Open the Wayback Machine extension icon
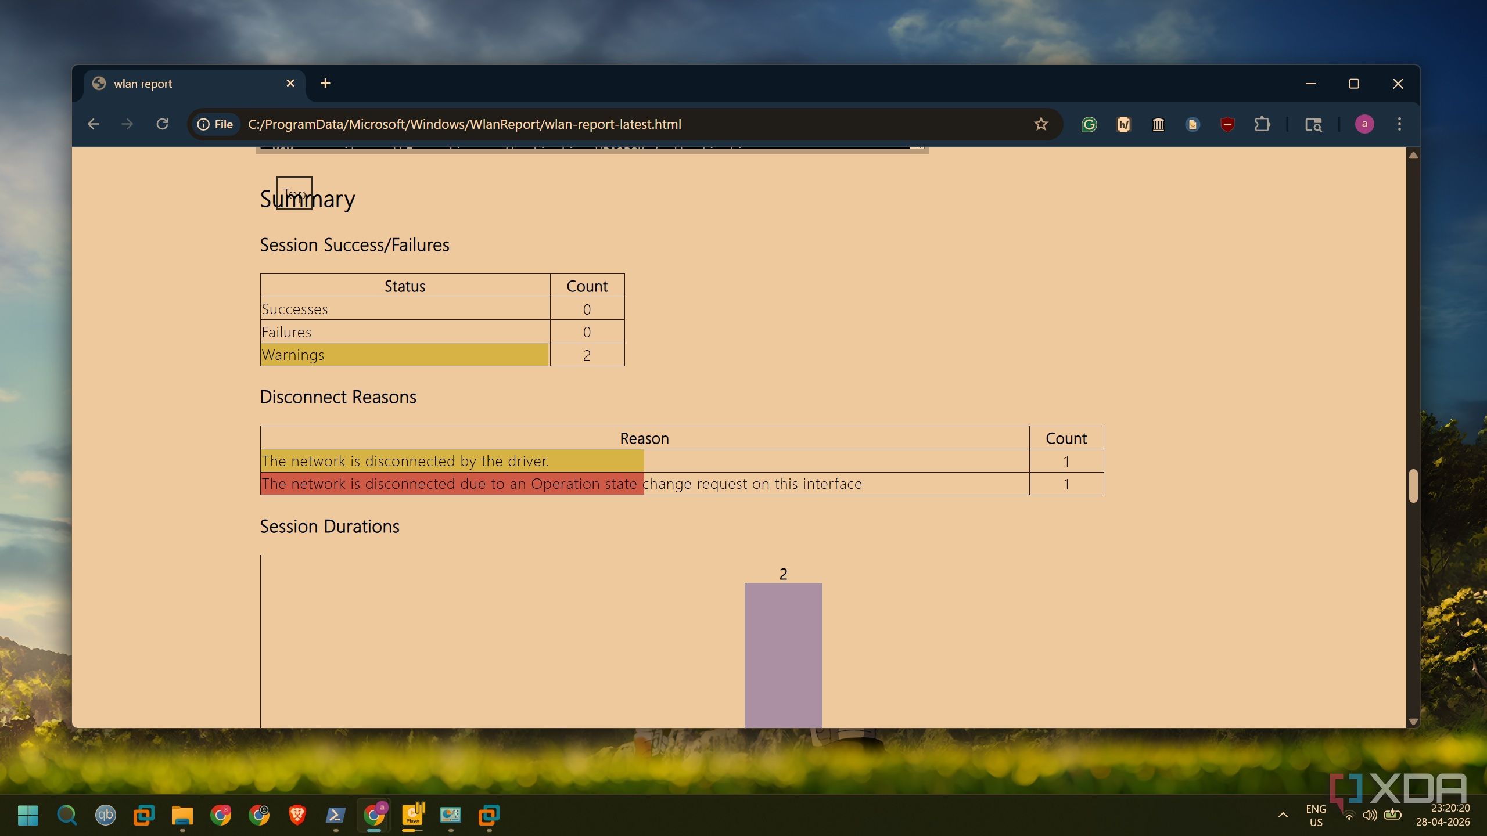 (x=1158, y=124)
